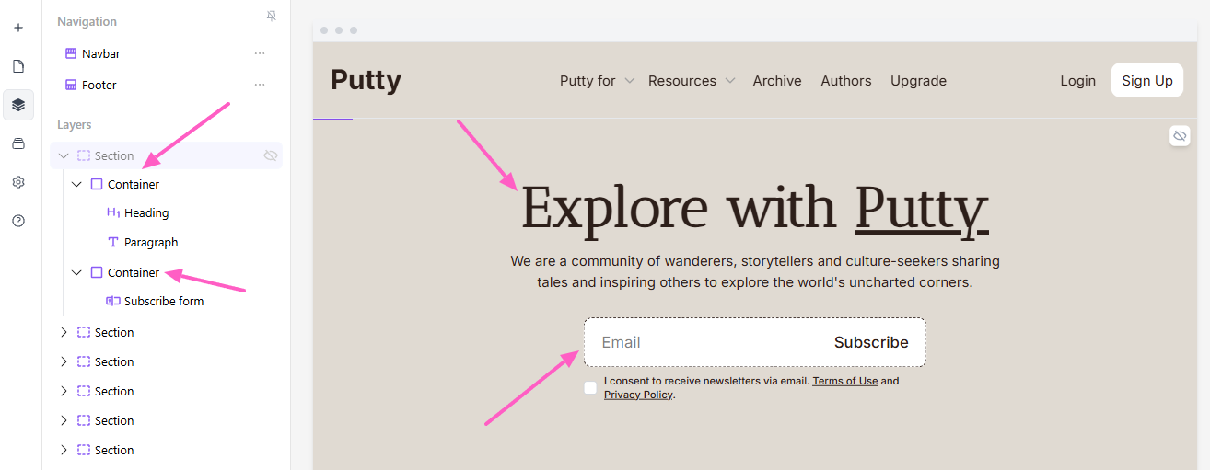Image resolution: width=1210 pixels, height=470 pixels.
Task: Click the help question mark icon
Action: tap(18, 221)
